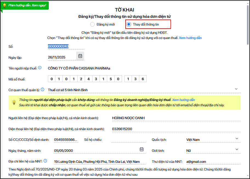Click the first digit box of Mã số thuế
250x179 pixels.
point(52,79)
